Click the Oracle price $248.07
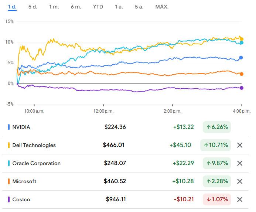256x212 pixels. (115, 163)
